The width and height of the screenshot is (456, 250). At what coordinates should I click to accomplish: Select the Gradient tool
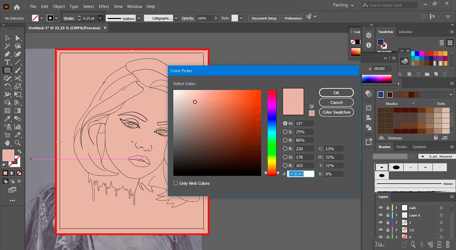(18, 111)
